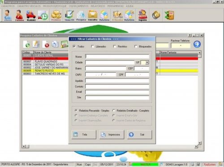Select the FLAVIO QUADRADO client row

110,61
